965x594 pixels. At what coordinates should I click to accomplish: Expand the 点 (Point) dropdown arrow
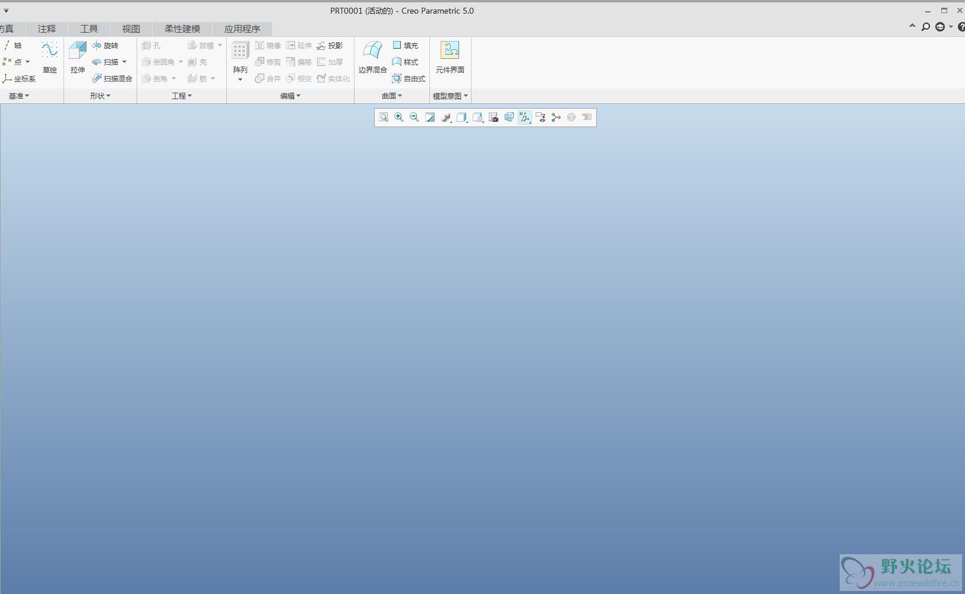tap(27, 62)
